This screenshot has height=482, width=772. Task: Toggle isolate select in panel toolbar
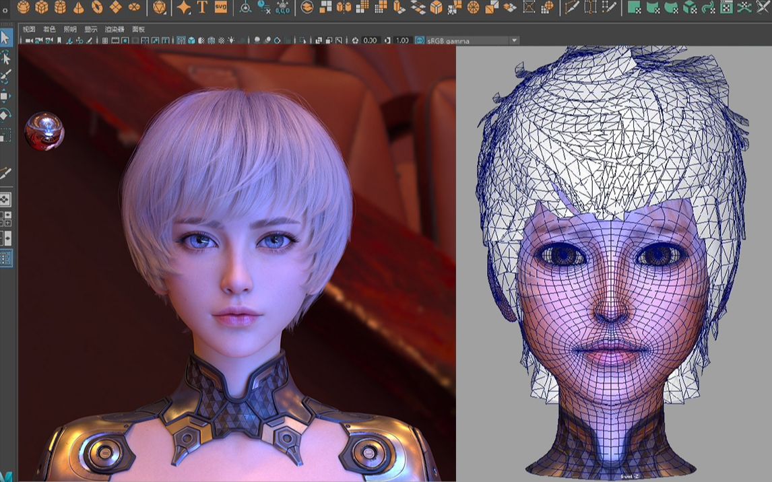click(302, 40)
